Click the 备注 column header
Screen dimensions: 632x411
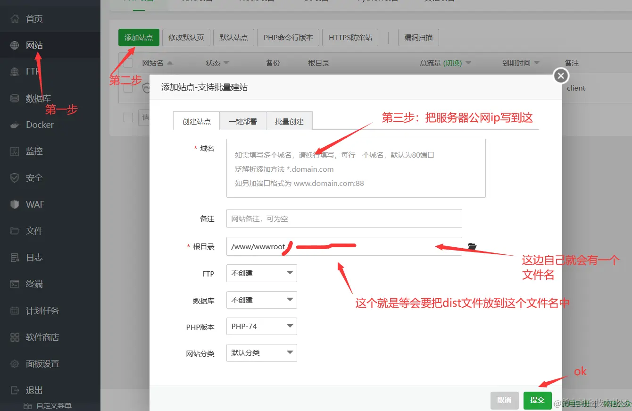[x=572, y=63]
